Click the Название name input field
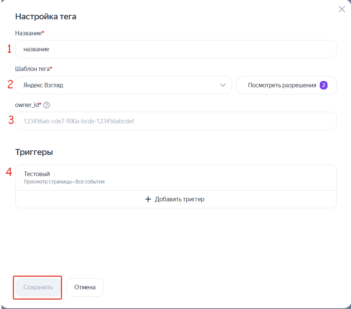Viewport: 351px width, 309px height. (176, 49)
